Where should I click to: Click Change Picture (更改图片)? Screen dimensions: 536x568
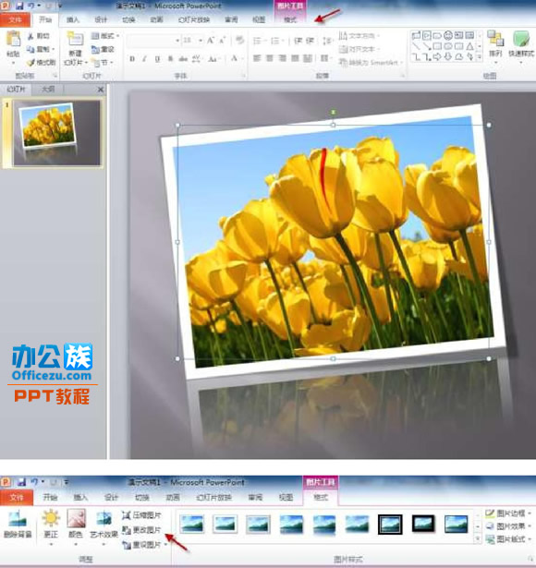click(141, 530)
